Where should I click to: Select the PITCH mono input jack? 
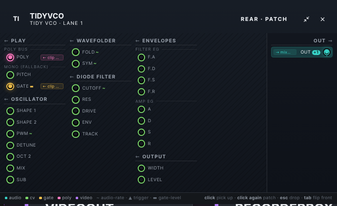(10, 75)
